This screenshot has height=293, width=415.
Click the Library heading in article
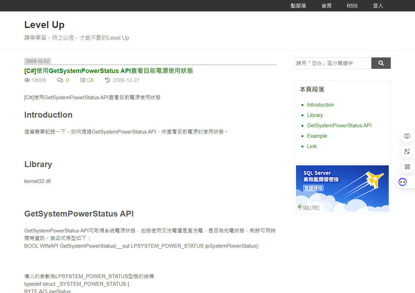click(38, 164)
